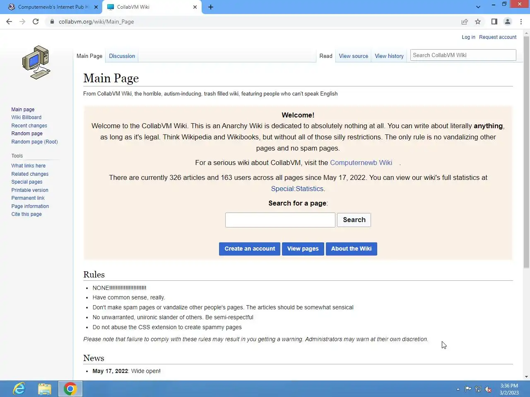
Task: Open the Recent changes sidebar link
Action: [x=29, y=126]
